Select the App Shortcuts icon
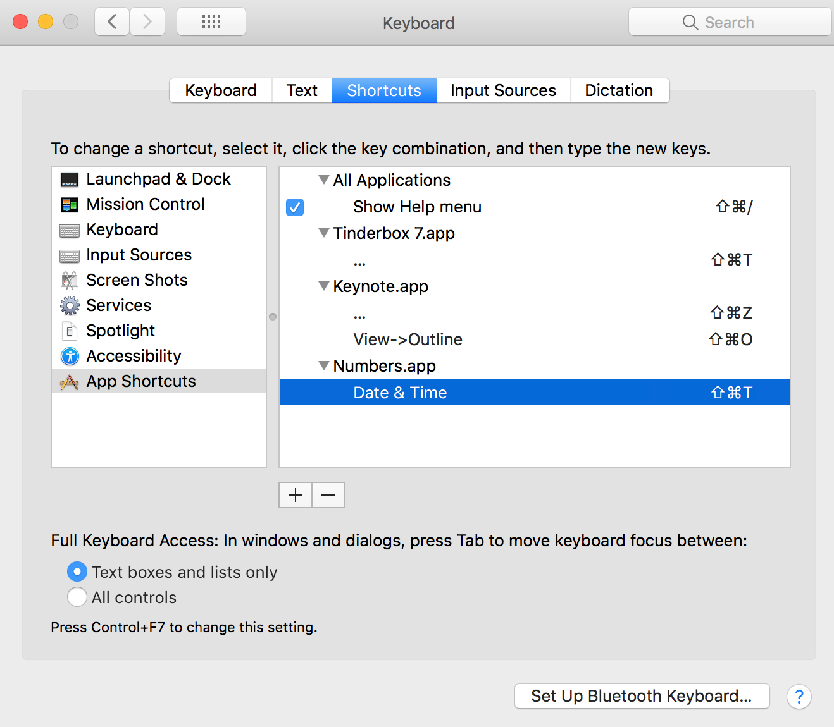Image resolution: width=834 pixels, height=727 pixels. 69,381
